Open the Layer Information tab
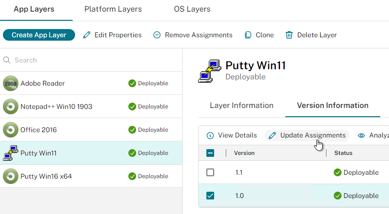This screenshot has height=214, width=389. tap(242, 106)
